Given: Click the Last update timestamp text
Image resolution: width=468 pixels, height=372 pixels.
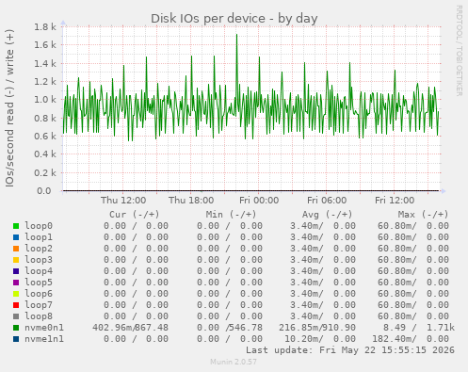Looking at the screenshot, I should click(350, 350).
